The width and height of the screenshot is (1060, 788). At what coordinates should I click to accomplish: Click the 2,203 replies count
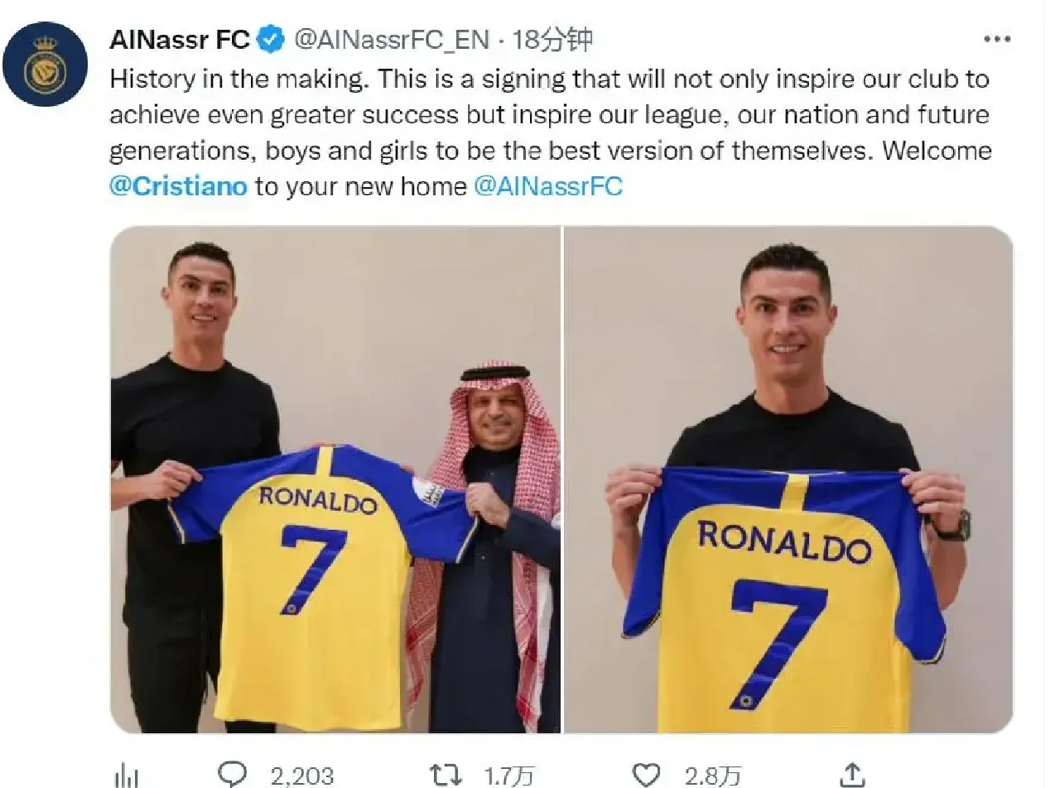pos(302,776)
